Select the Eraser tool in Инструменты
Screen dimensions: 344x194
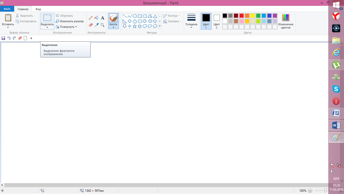click(x=91, y=25)
